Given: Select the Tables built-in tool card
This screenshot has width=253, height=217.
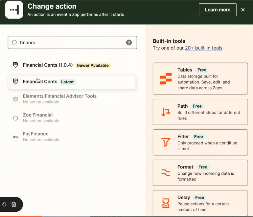Looking at the screenshot, I should pos(200,78).
